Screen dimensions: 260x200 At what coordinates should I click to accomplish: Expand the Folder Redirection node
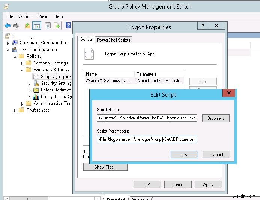(x=29, y=90)
